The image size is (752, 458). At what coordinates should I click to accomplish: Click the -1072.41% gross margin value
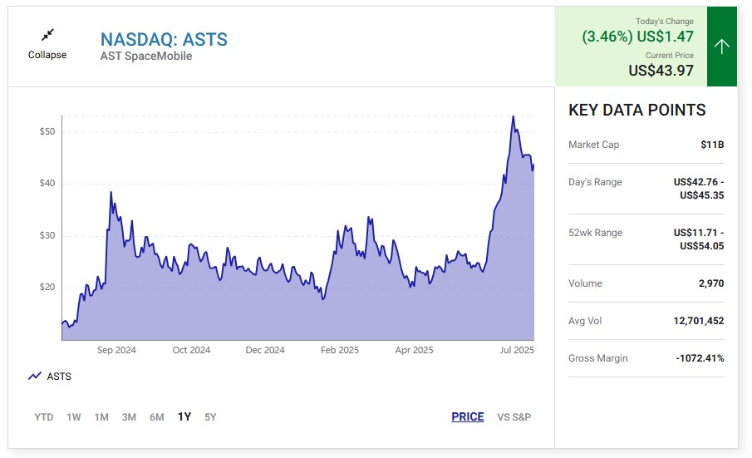pos(700,358)
